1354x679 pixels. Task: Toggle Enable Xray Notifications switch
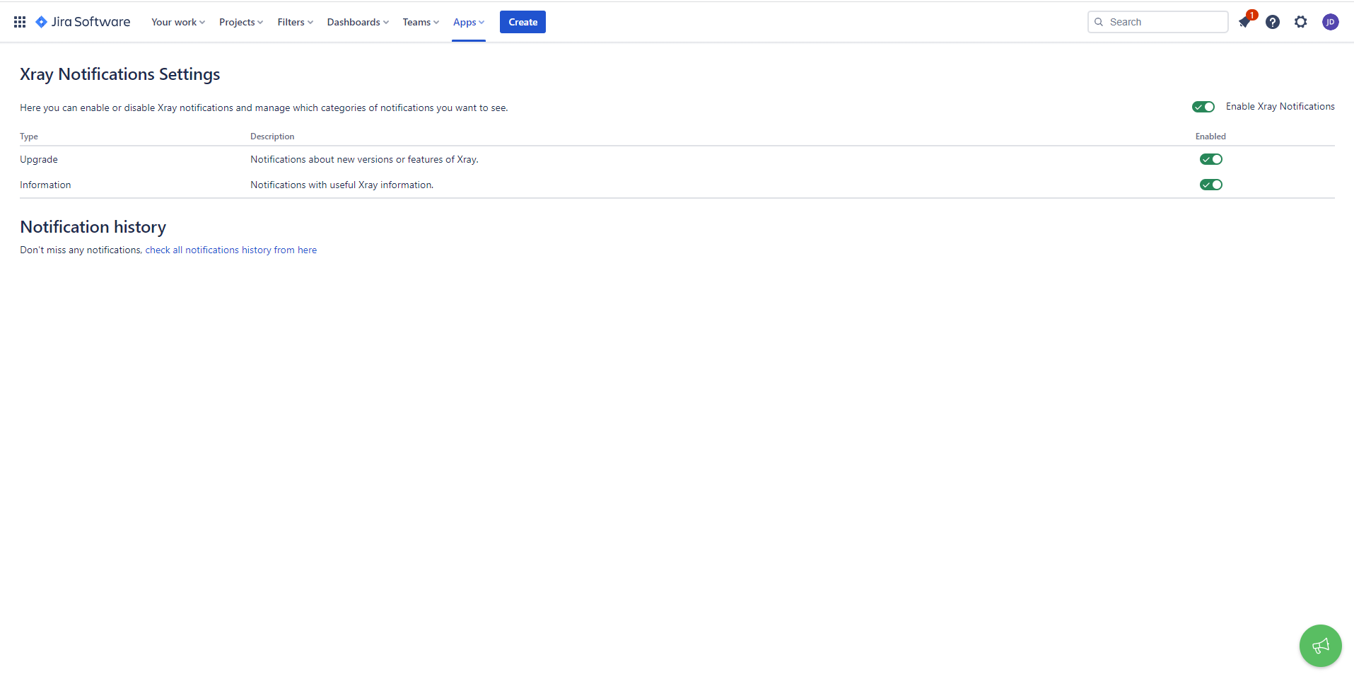(1203, 107)
